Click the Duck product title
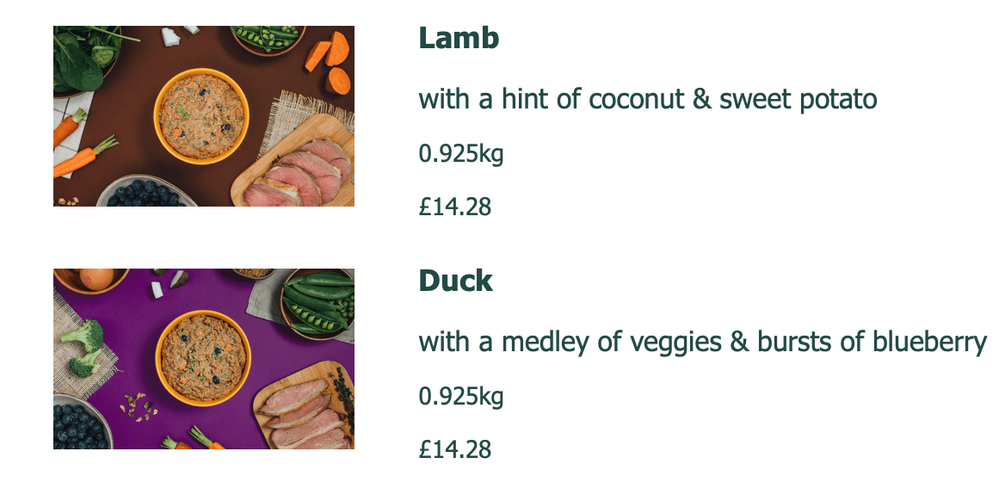 coord(455,281)
